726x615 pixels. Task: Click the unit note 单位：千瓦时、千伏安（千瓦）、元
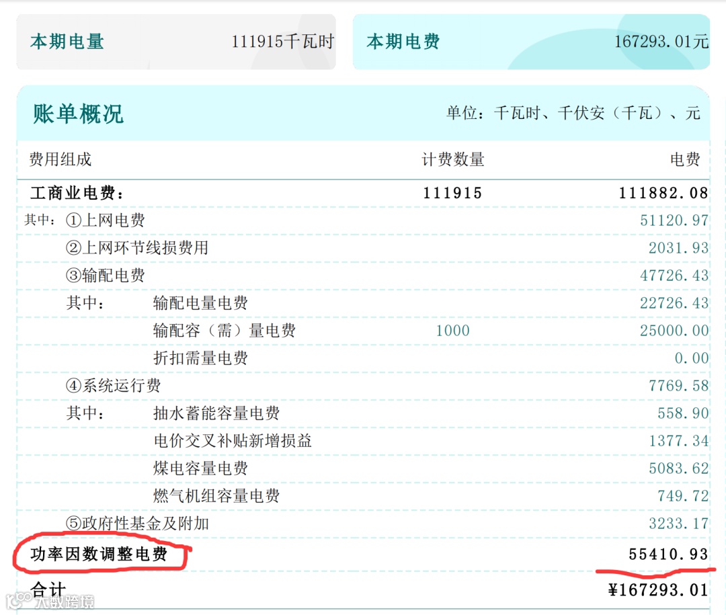573,113
